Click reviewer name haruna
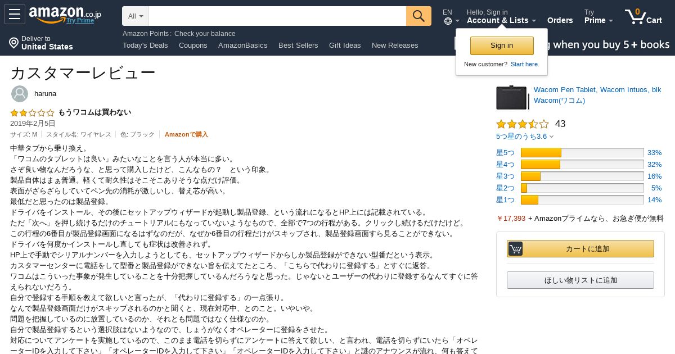675x354 pixels. (45, 94)
